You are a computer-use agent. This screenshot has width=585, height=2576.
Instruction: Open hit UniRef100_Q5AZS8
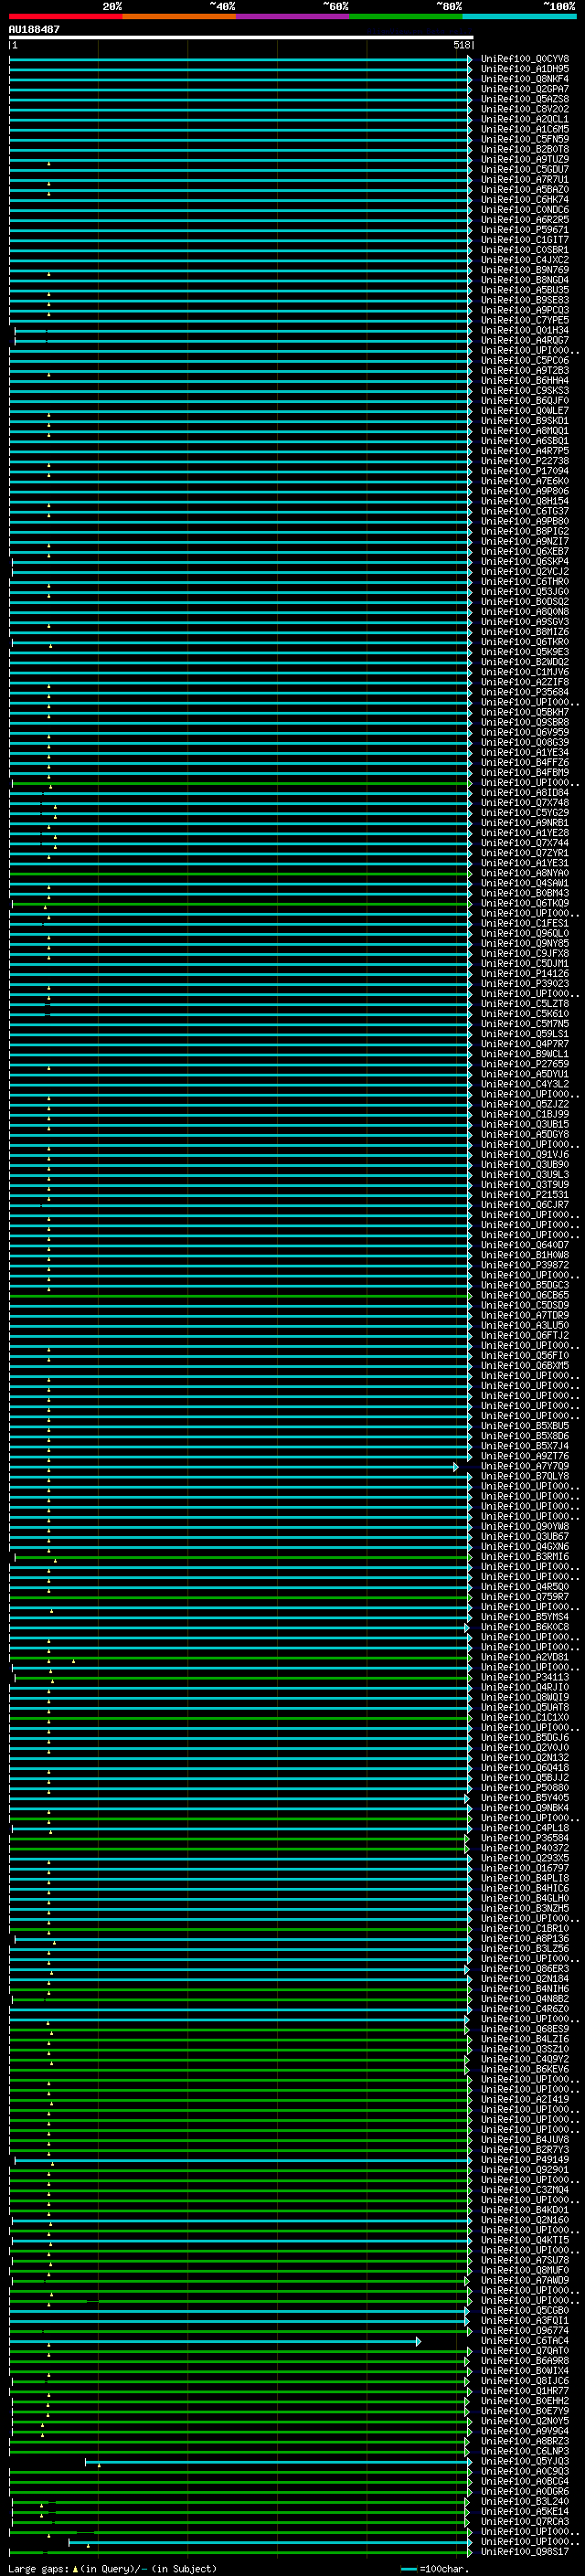pyautogui.click(x=525, y=99)
